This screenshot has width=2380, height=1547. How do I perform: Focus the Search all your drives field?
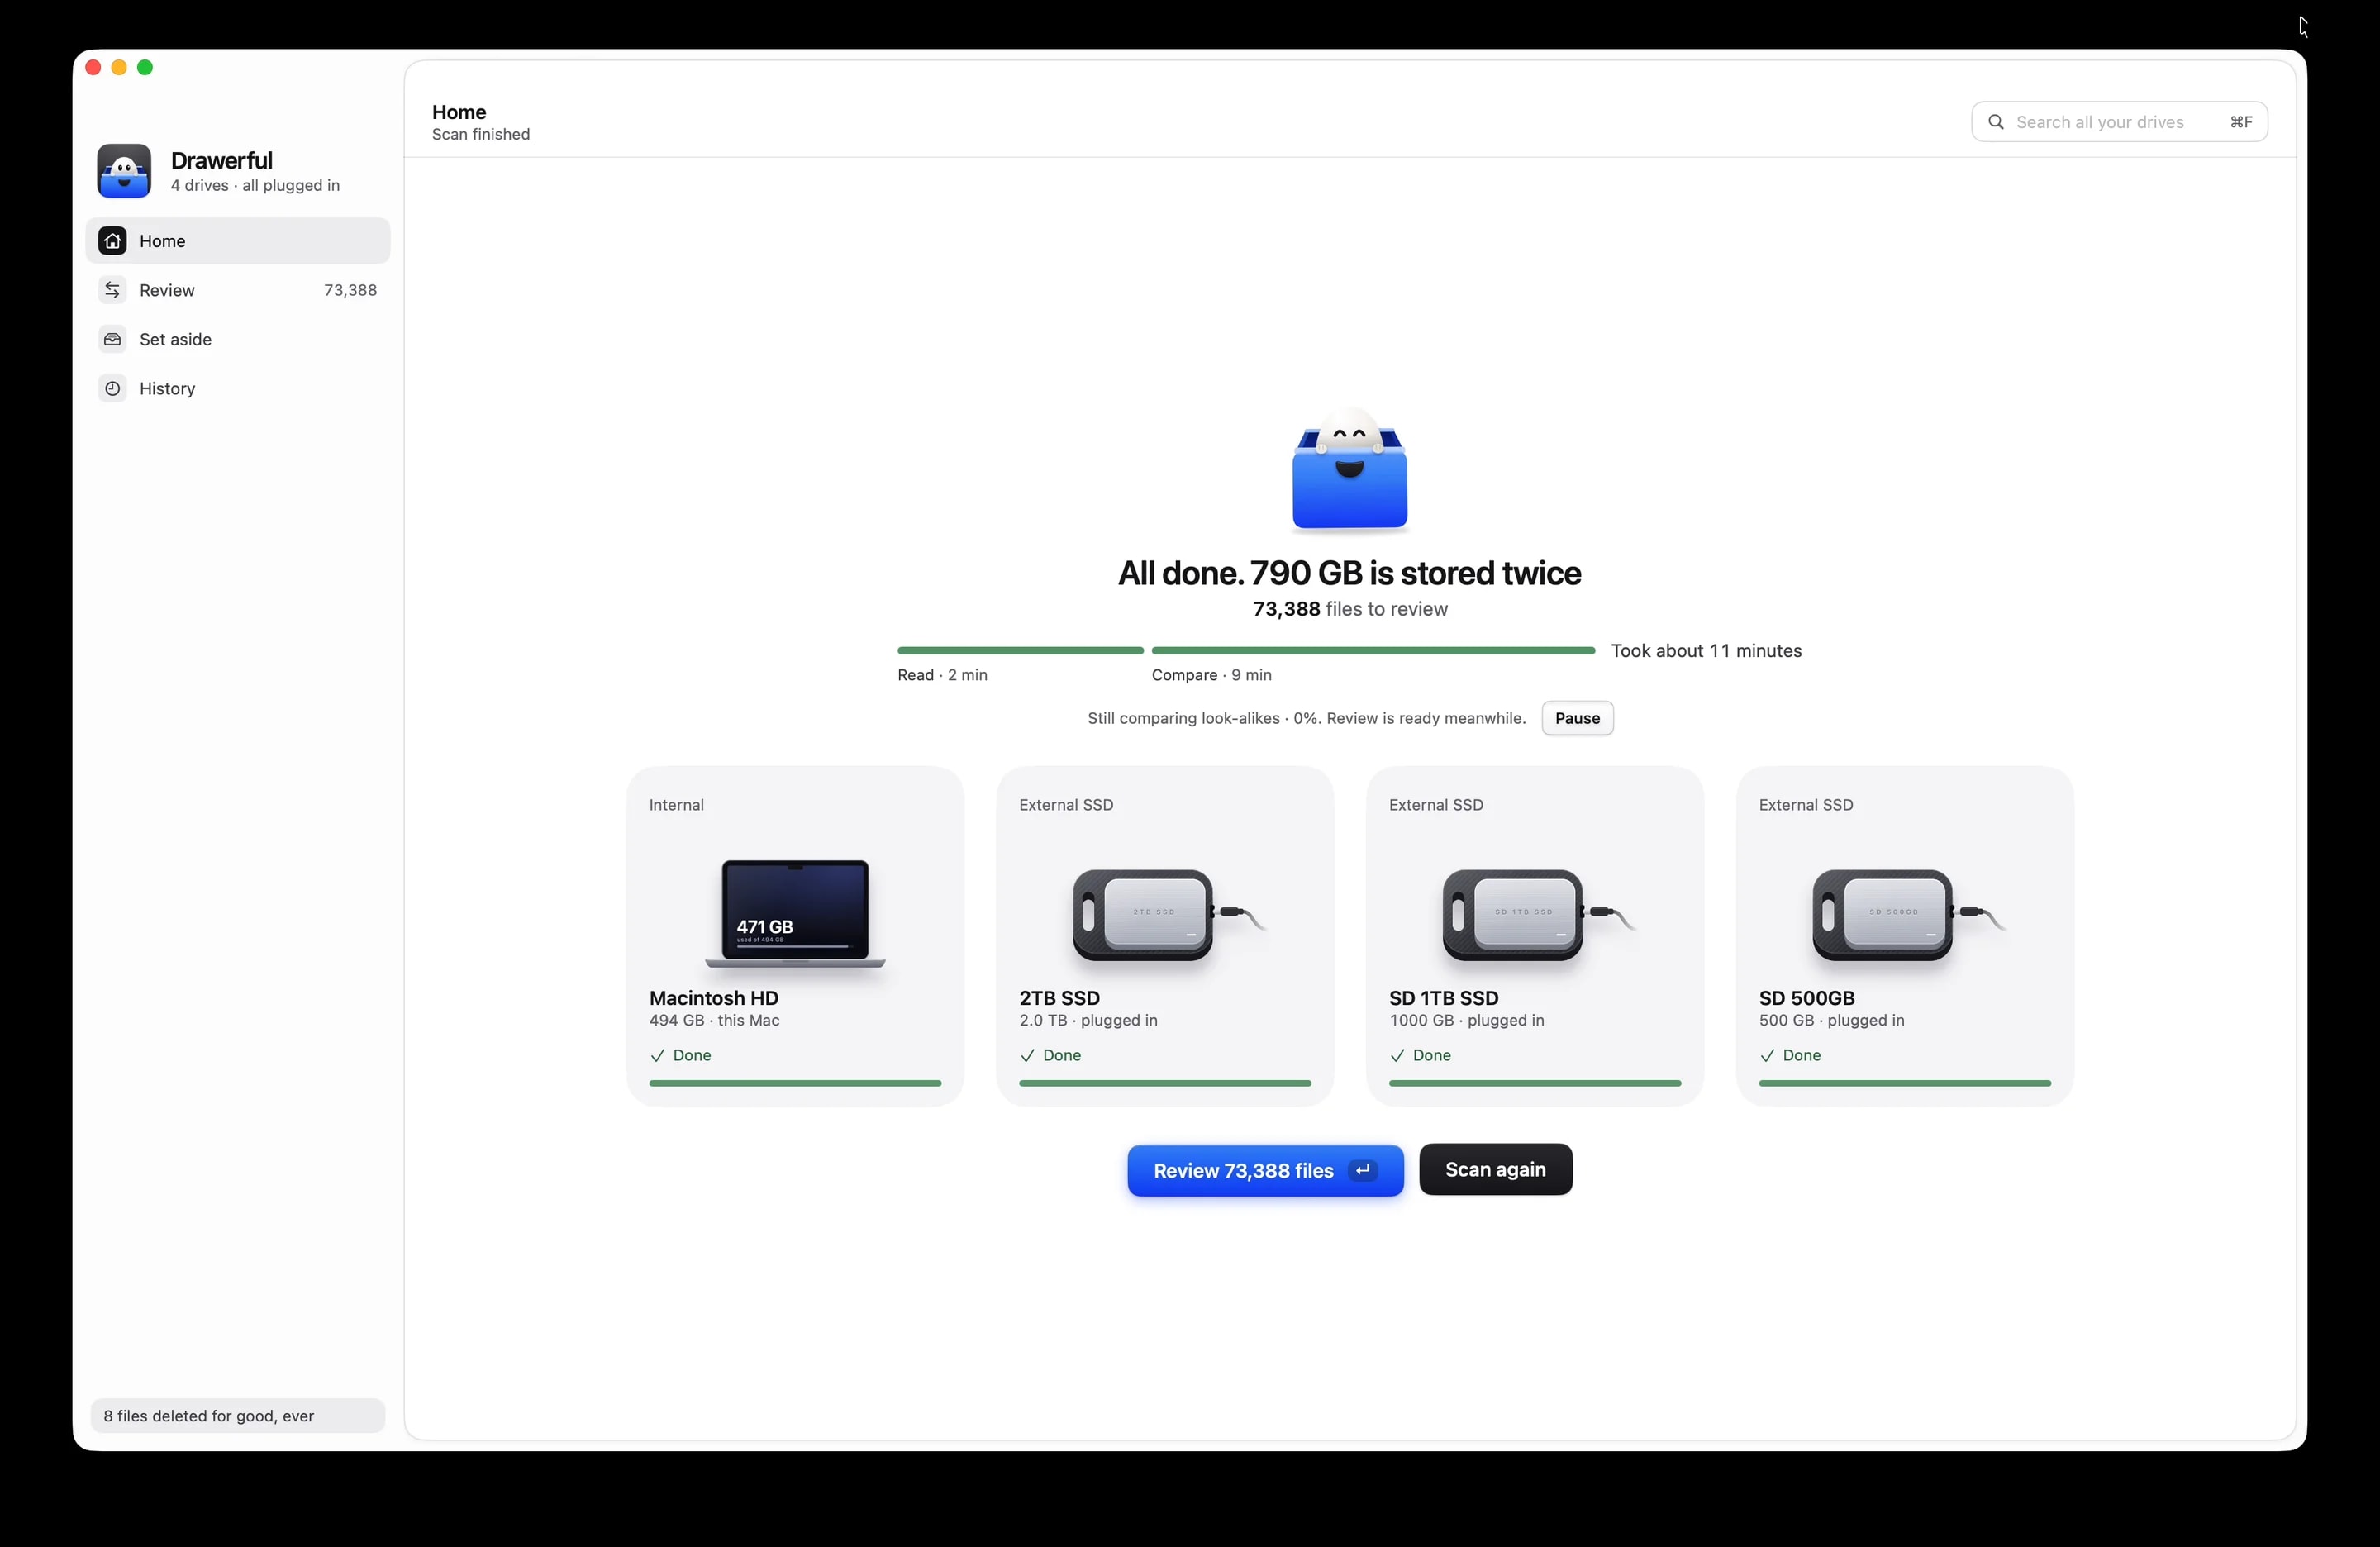[x=2119, y=122]
